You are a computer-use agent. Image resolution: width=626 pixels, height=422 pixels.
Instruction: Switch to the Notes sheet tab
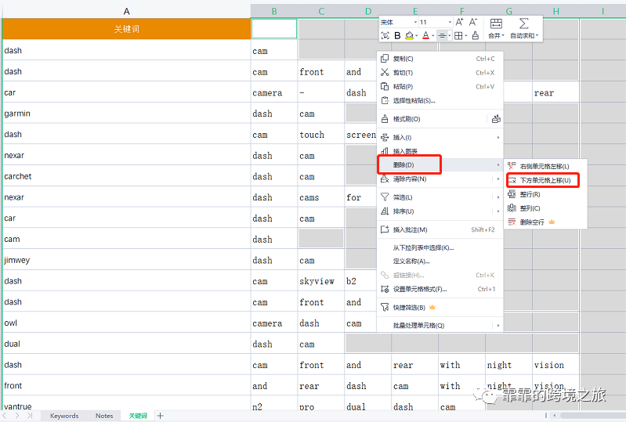coord(104,416)
